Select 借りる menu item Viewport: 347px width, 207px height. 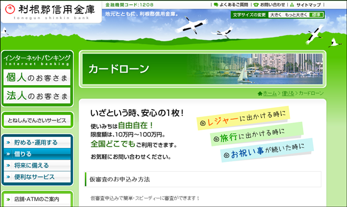point(37,154)
